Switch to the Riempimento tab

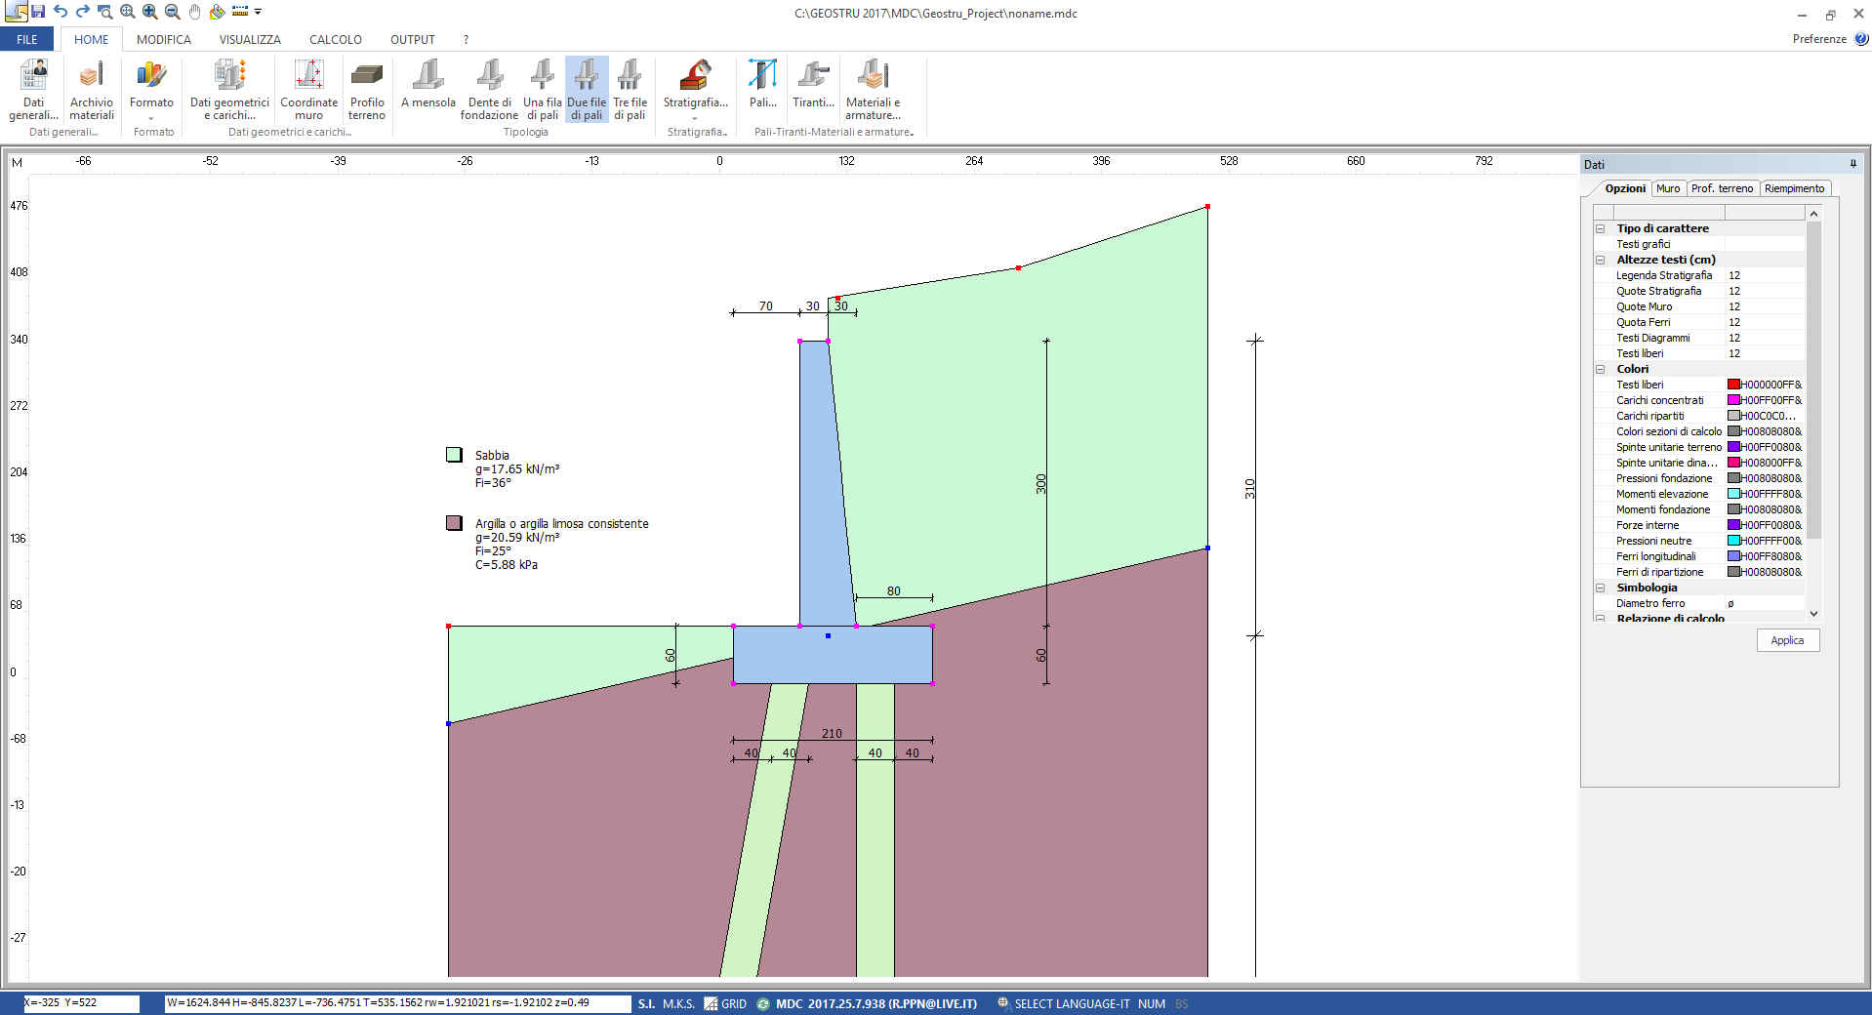pyautogui.click(x=1794, y=188)
